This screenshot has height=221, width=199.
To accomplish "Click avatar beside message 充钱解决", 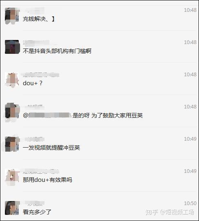I will click(12, 16).
